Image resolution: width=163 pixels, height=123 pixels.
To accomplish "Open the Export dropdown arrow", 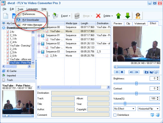I will [x=69, y=16].
